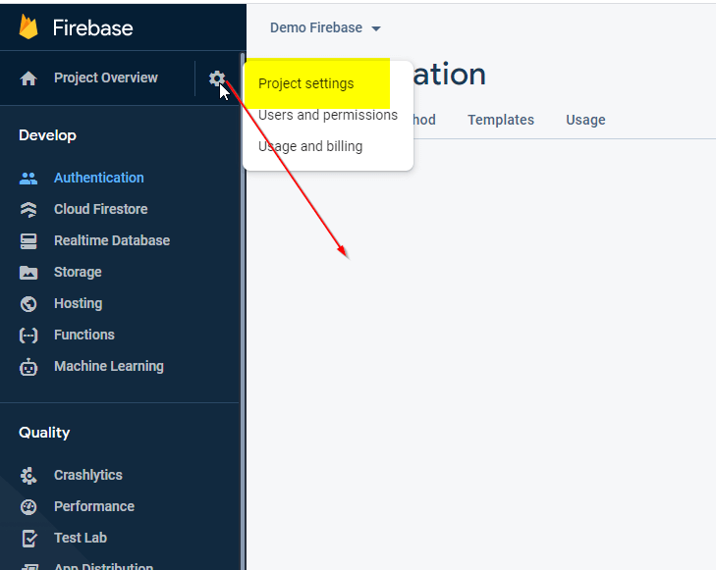Go to Cloud Firestore
This screenshot has width=716, height=570.
pyautogui.click(x=100, y=209)
